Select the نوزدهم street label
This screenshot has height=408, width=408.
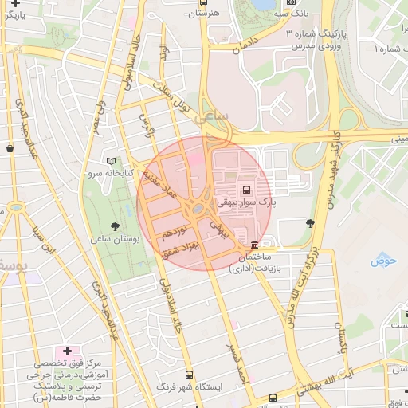click(x=175, y=232)
